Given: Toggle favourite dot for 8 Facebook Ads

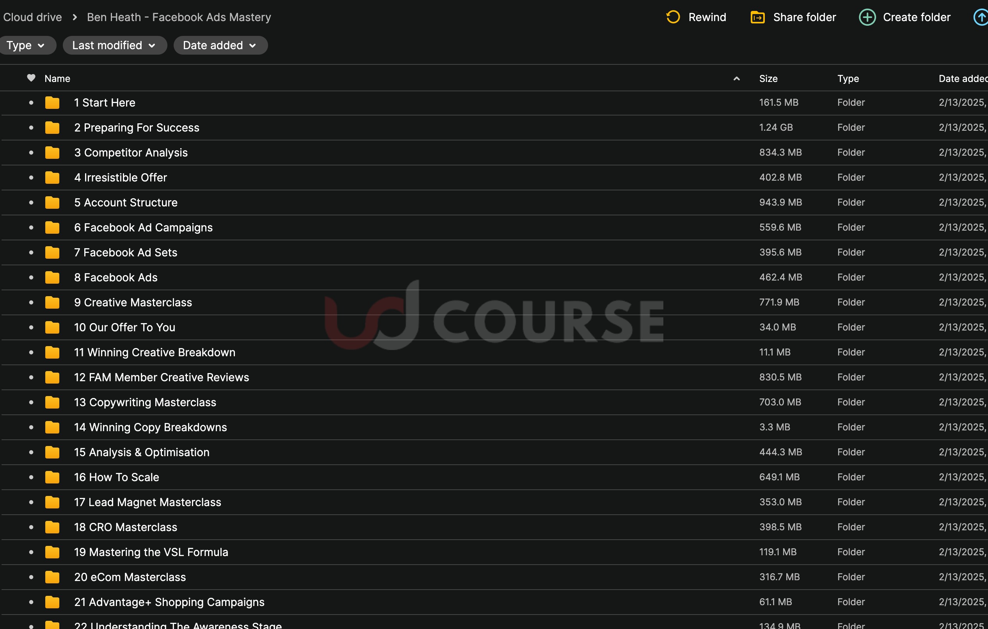Looking at the screenshot, I should pos(31,277).
